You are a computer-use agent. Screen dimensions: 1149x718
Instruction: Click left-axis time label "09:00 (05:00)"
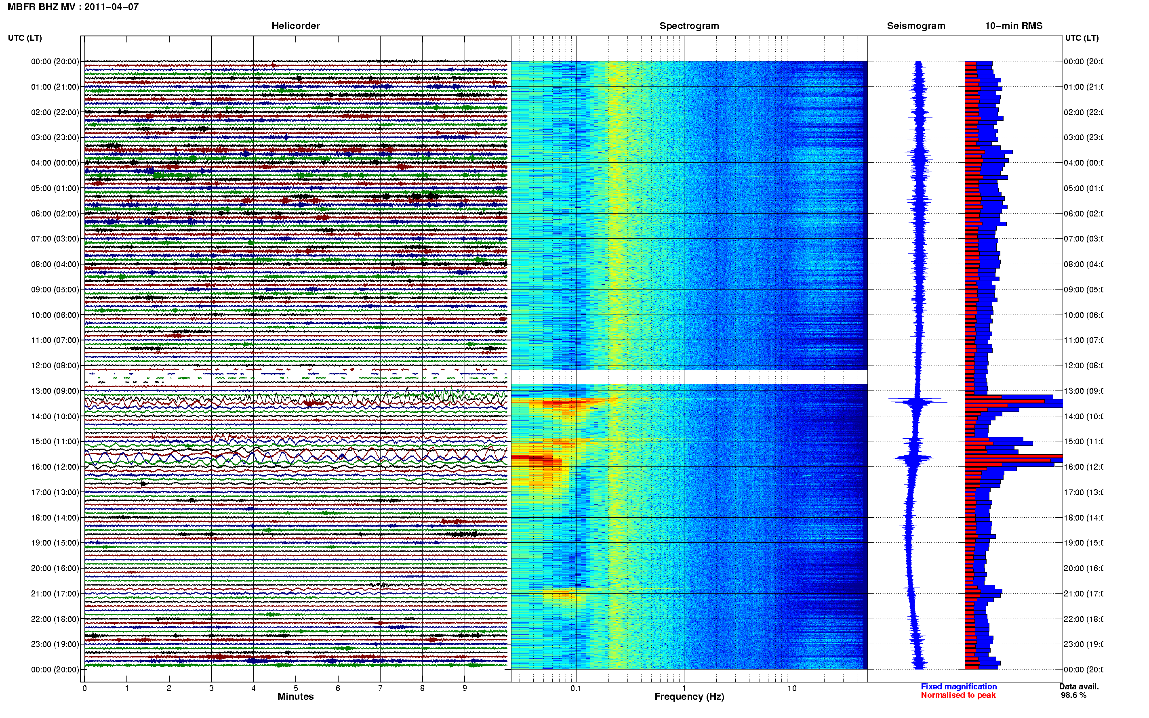[55, 290]
